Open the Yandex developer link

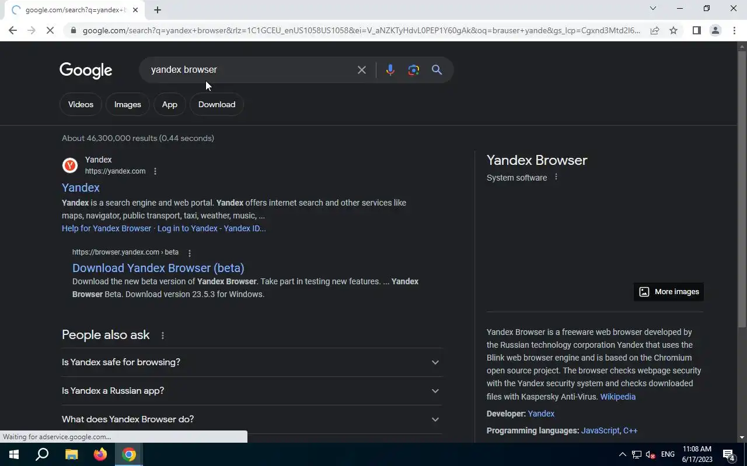[541, 414]
